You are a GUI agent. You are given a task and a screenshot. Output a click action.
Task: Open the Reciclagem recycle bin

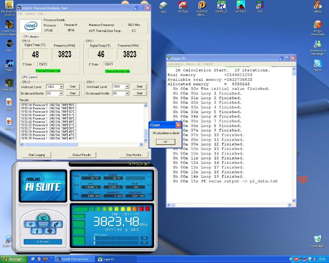click(x=318, y=241)
